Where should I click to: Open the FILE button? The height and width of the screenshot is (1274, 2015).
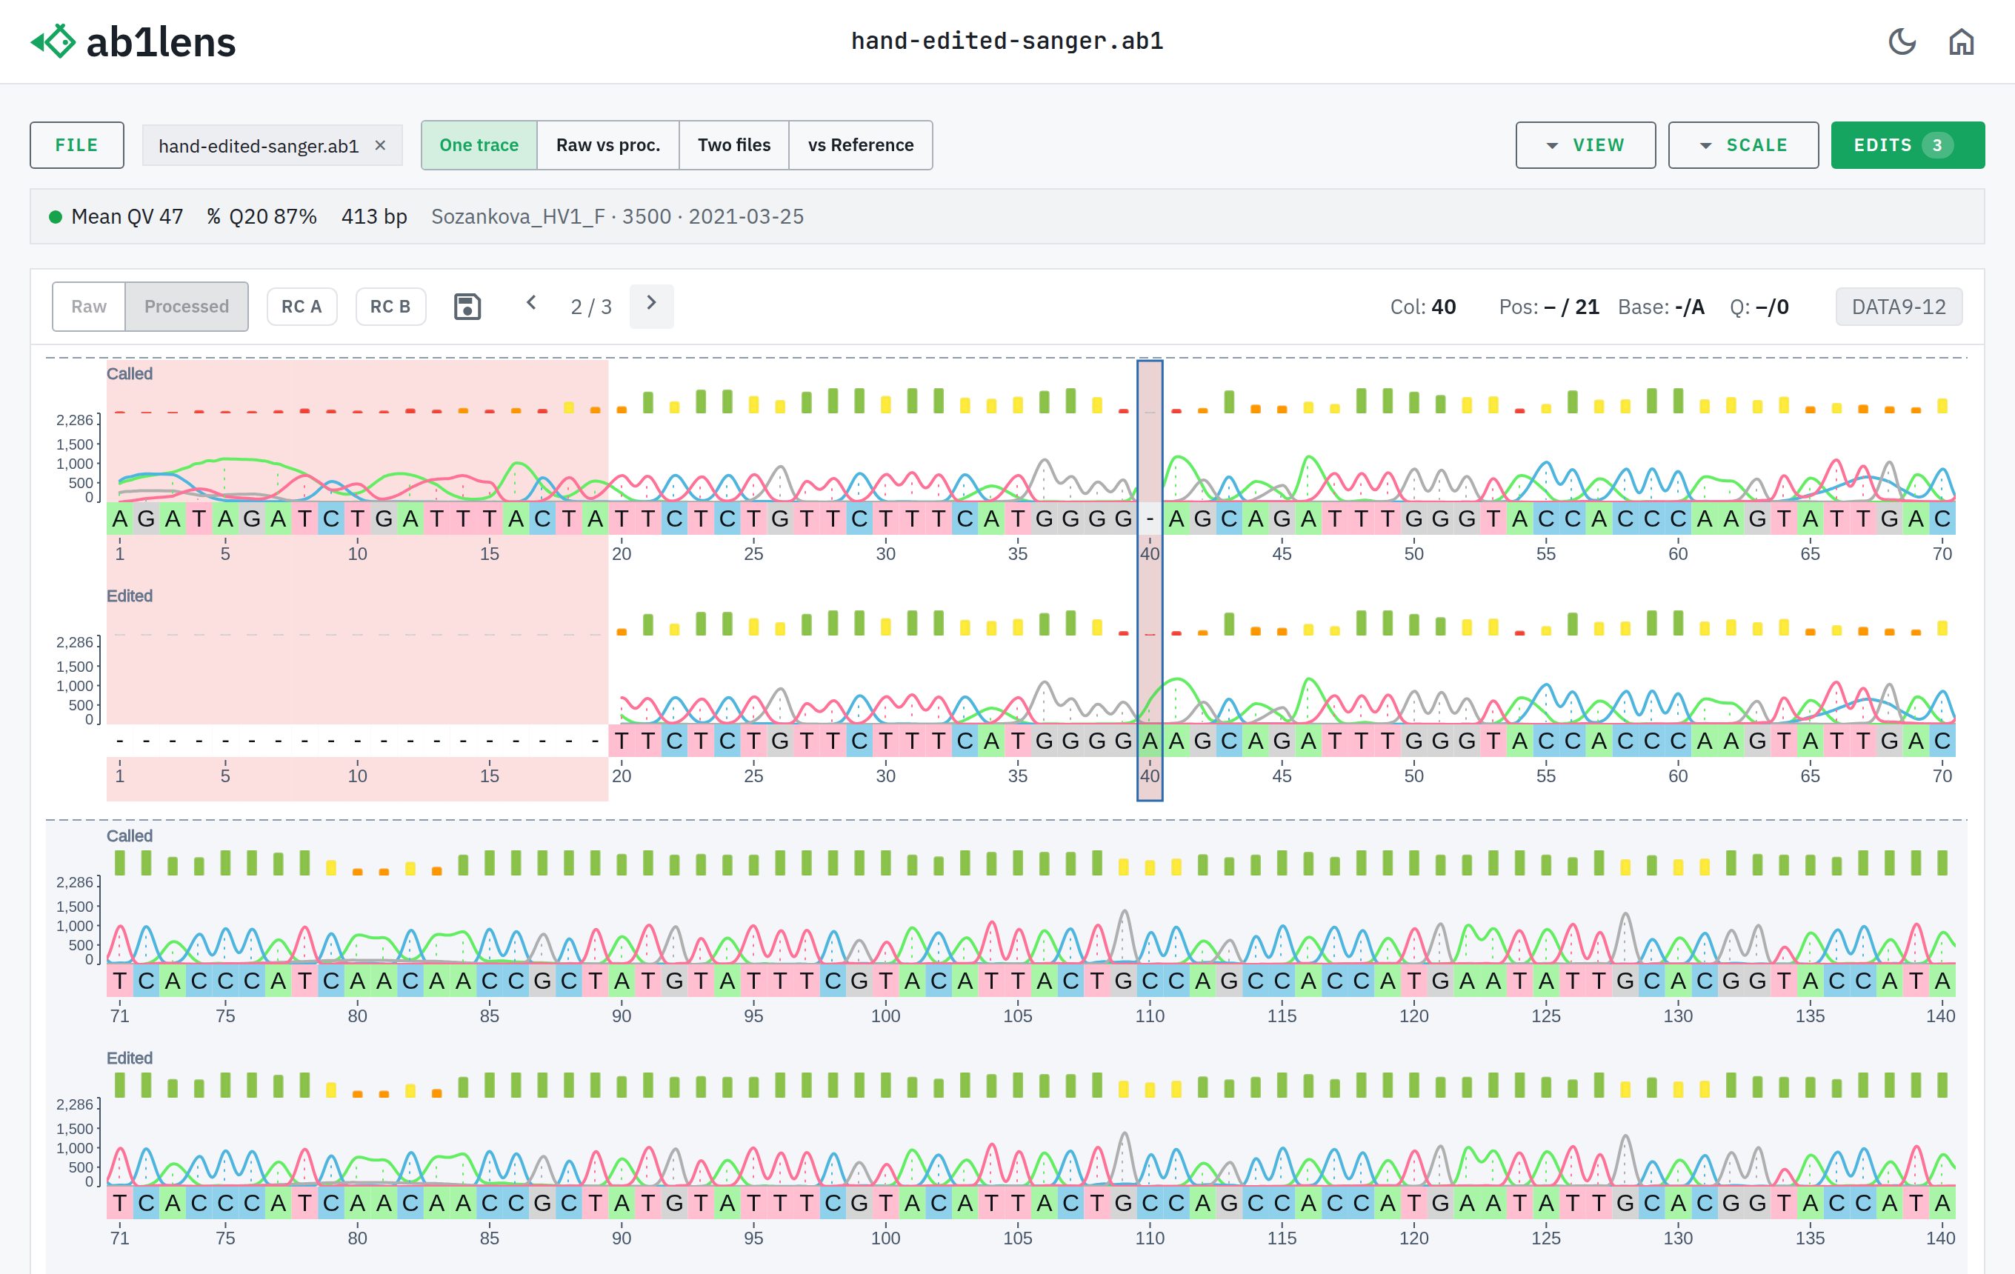77,144
